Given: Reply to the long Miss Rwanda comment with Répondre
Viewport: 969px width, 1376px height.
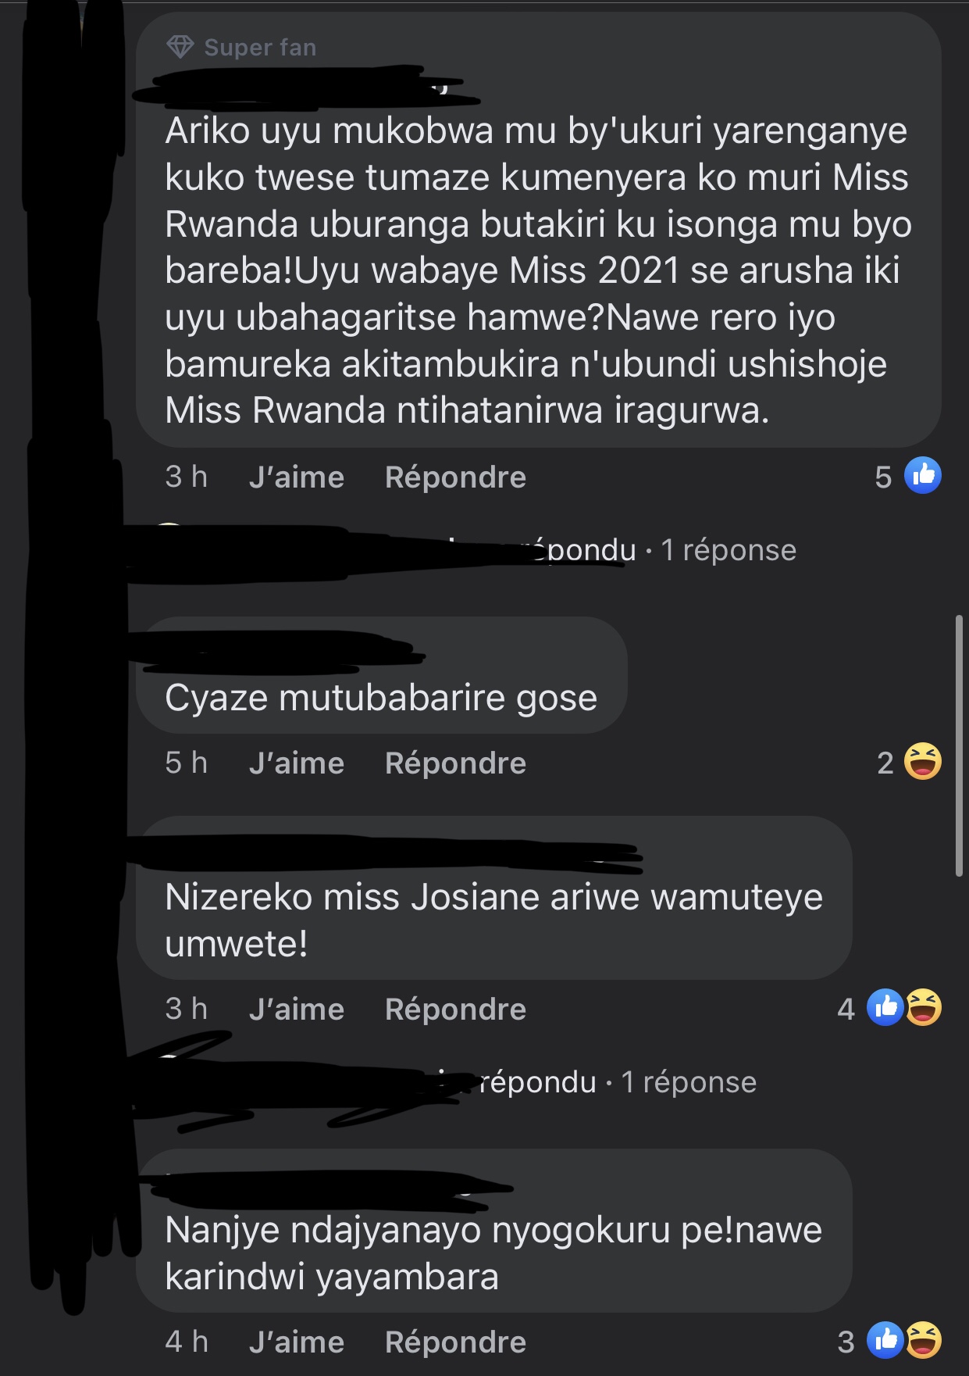Looking at the screenshot, I should coord(455,477).
